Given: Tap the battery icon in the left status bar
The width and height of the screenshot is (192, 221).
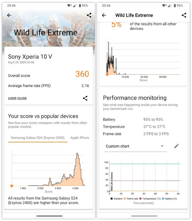Looking at the screenshot, I should [x=80, y=6].
